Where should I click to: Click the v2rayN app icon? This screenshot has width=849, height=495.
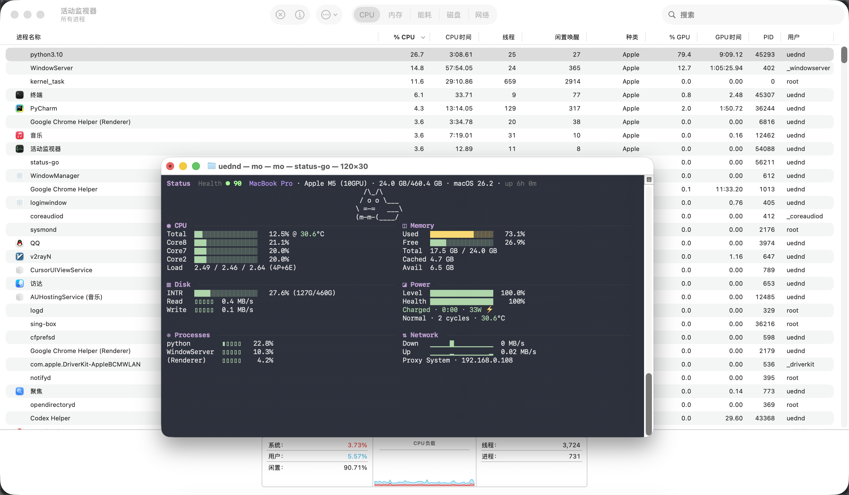tap(20, 256)
